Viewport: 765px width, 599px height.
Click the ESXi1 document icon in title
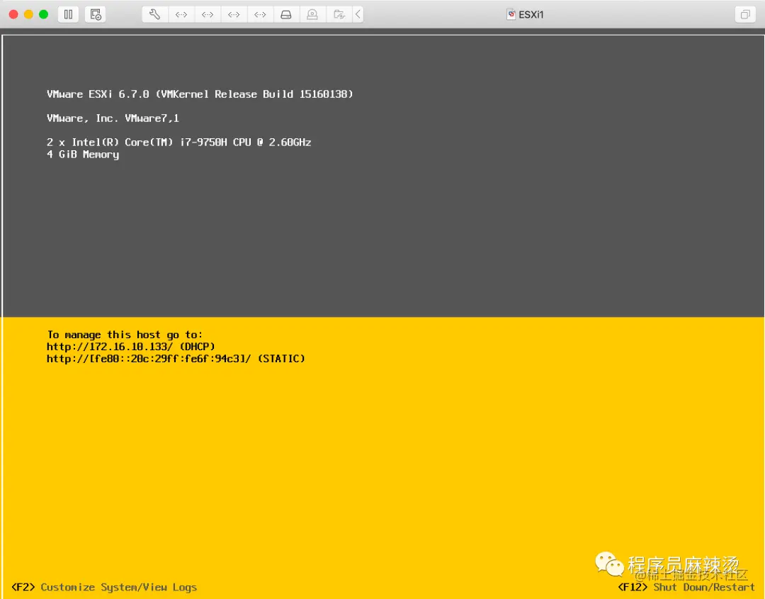511,15
